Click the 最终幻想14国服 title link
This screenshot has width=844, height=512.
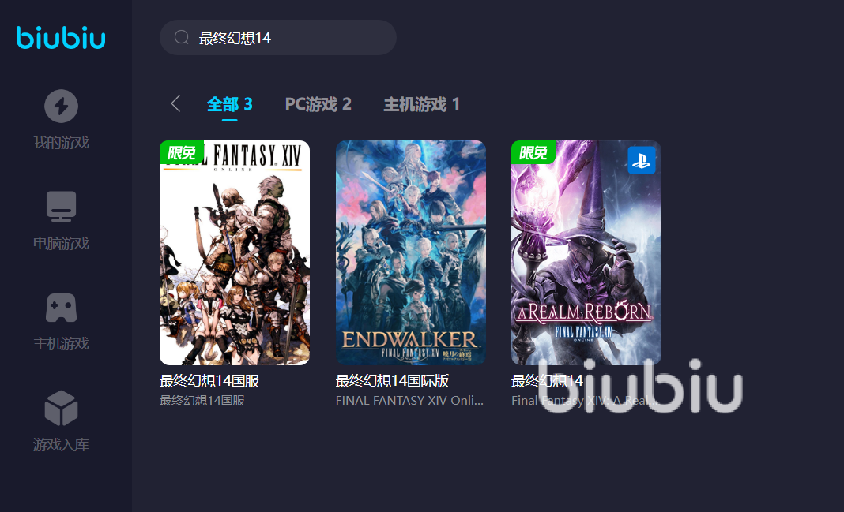click(209, 381)
